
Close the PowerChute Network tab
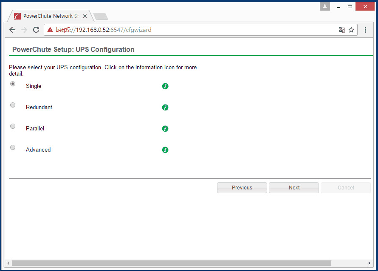85,16
